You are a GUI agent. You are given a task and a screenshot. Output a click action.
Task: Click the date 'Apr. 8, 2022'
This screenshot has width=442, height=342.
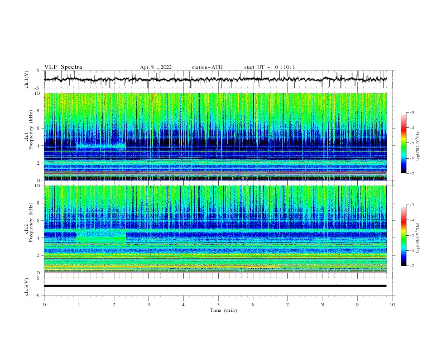[156, 67]
